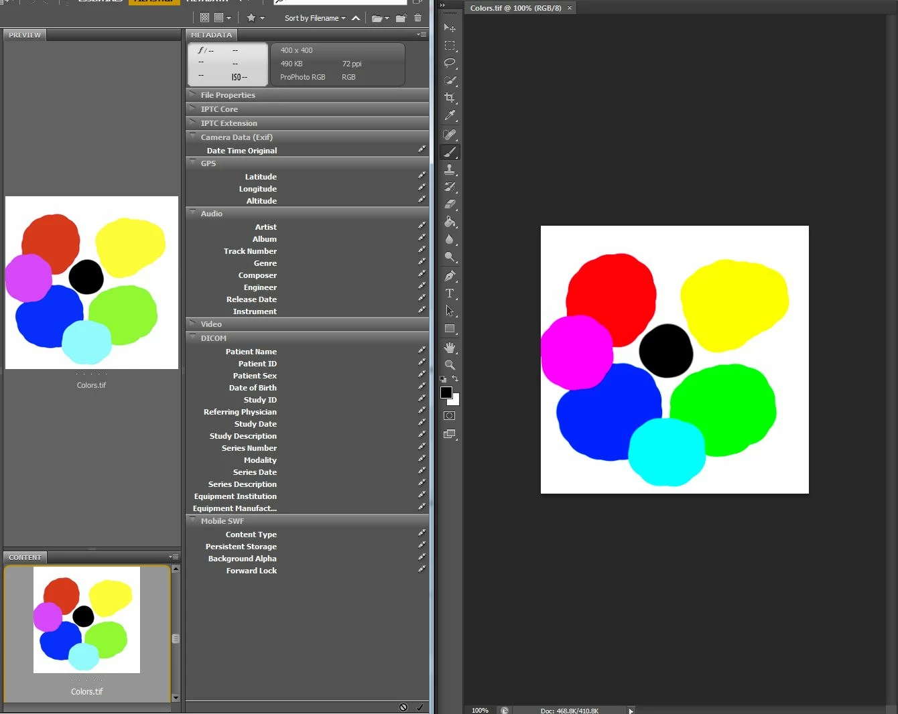Apply metadata changes with checkmark button
Viewport: 898px width, 714px height.
(420, 707)
